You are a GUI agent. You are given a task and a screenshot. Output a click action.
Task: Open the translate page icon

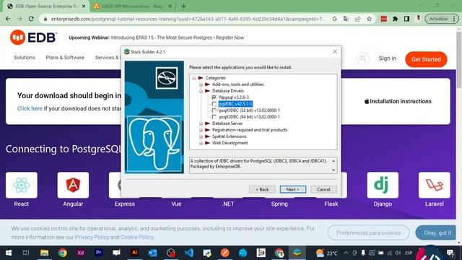pos(346,19)
